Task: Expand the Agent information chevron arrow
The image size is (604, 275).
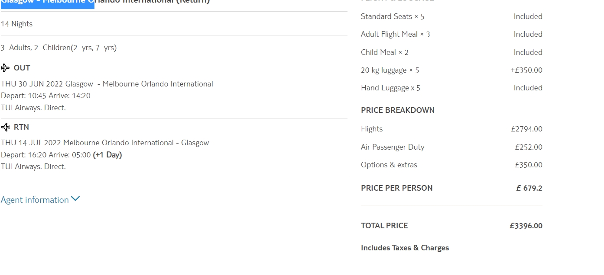Action: (75, 199)
